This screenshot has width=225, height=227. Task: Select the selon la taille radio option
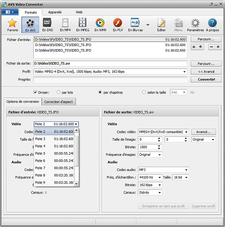tap(144, 92)
